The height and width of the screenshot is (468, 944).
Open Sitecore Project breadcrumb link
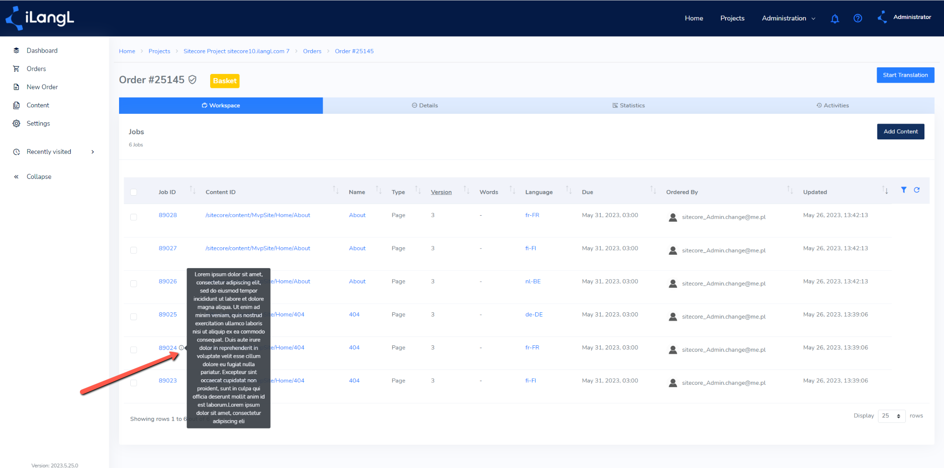pos(236,51)
